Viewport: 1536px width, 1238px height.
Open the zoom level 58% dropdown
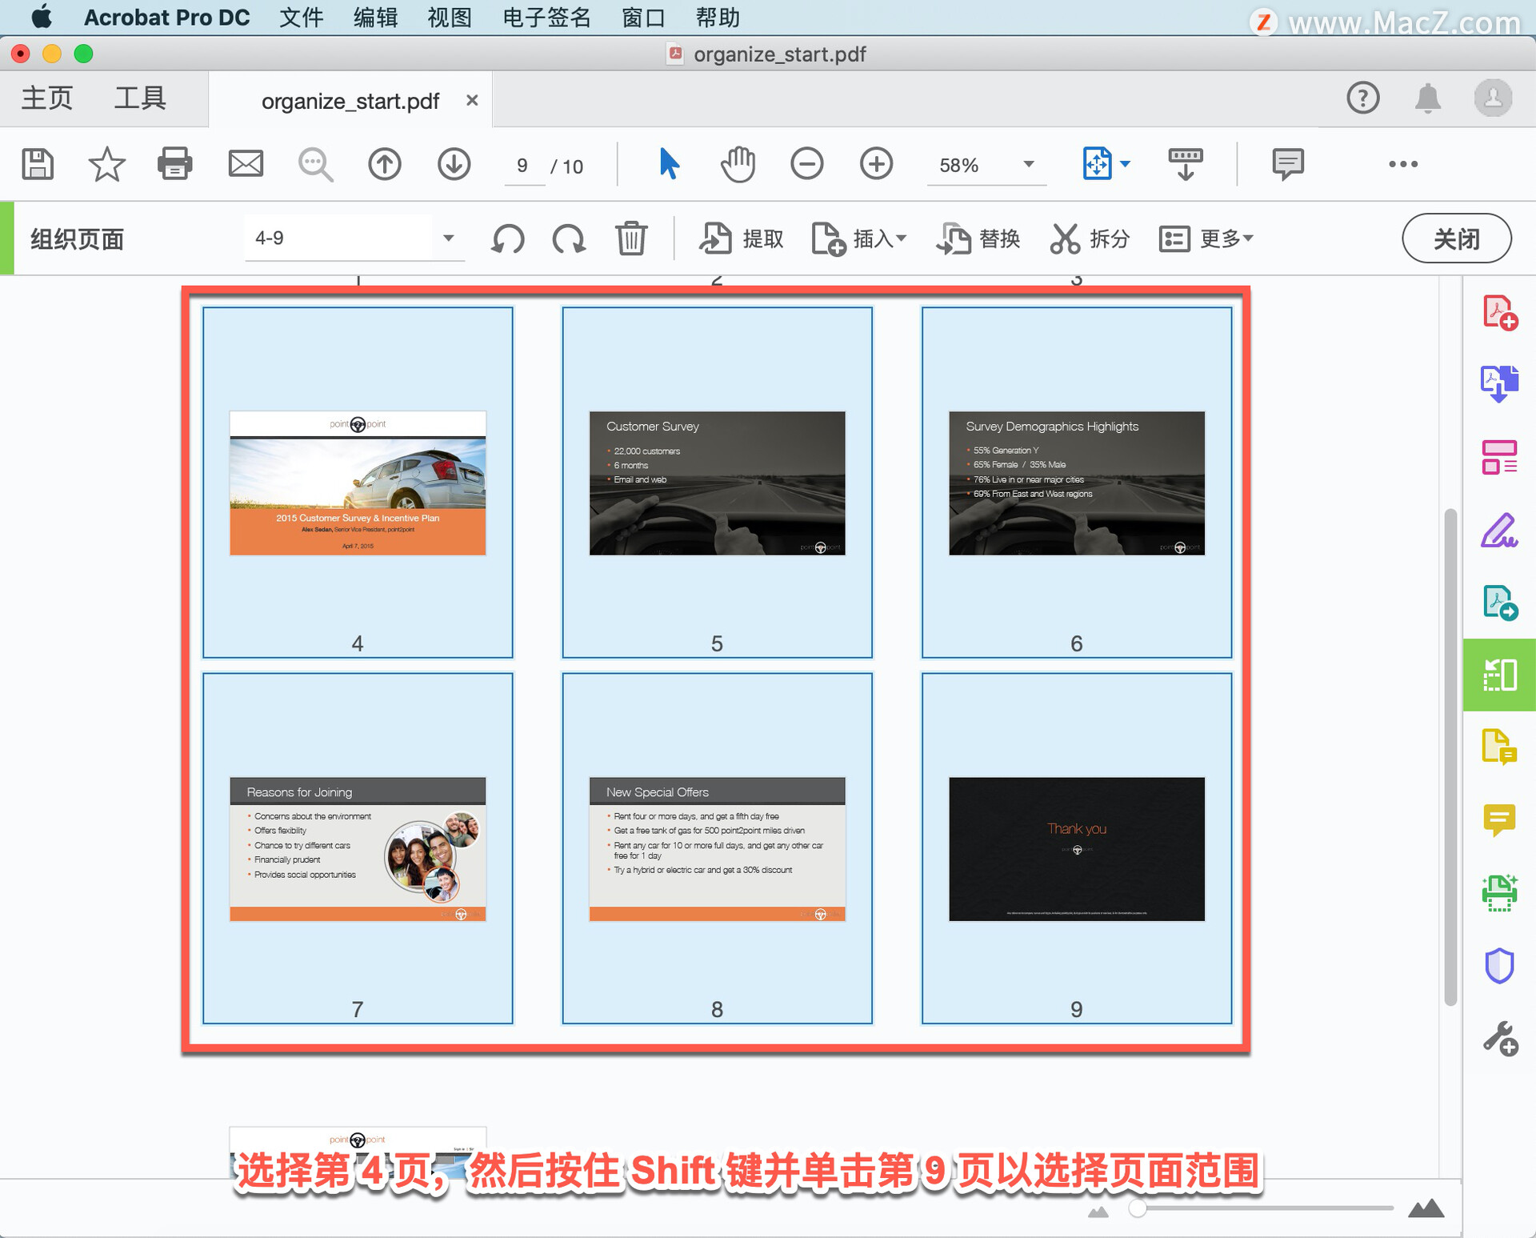[x=1029, y=165]
